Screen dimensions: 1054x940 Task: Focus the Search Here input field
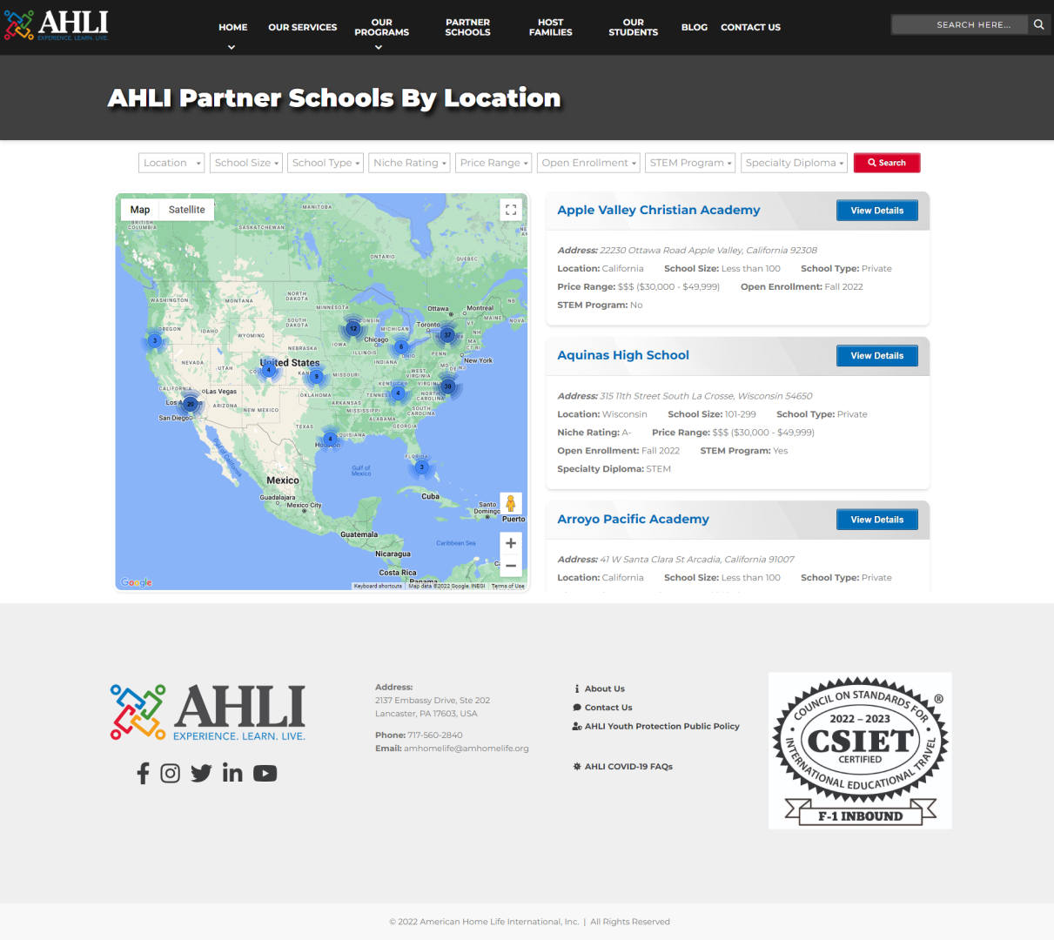(x=960, y=24)
